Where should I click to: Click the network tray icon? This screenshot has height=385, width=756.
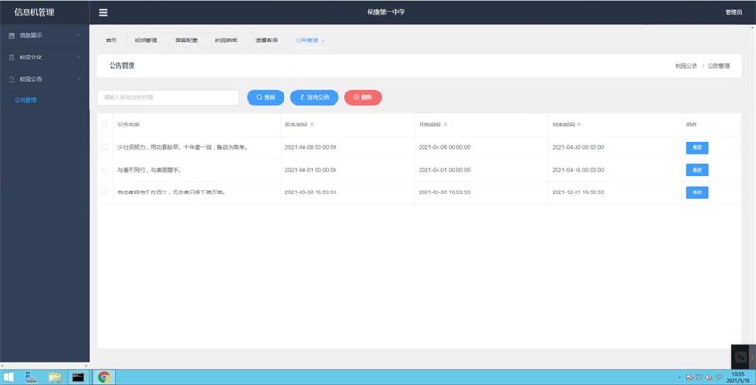698,377
